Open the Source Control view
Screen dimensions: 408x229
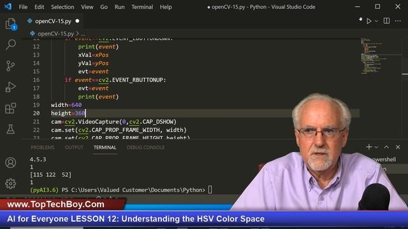click(x=10, y=66)
